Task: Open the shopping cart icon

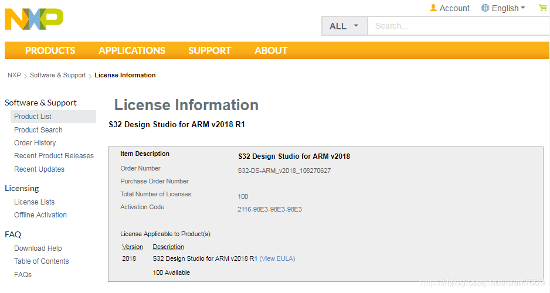Action: pos(542,8)
